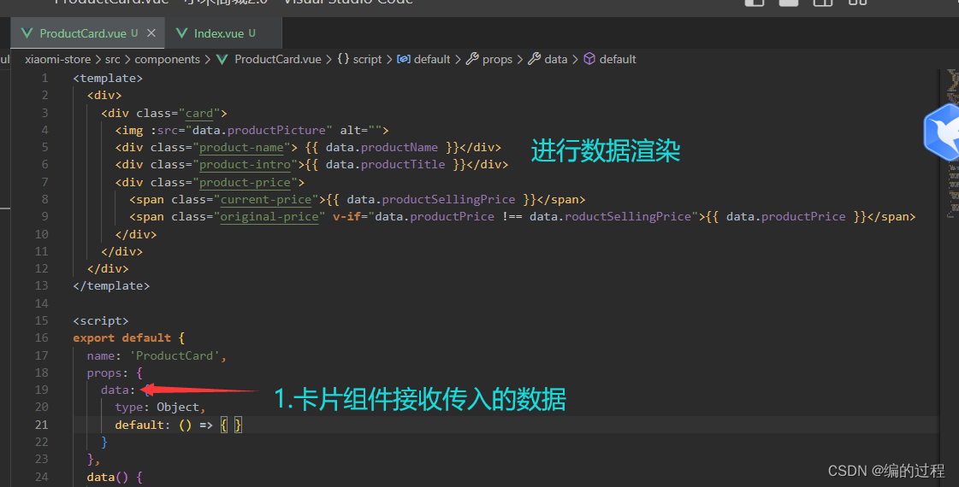The height and width of the screenshot is (487, 959).
Task: Click the Vue icon on Index.vue tab
Action: coord(181,33)
